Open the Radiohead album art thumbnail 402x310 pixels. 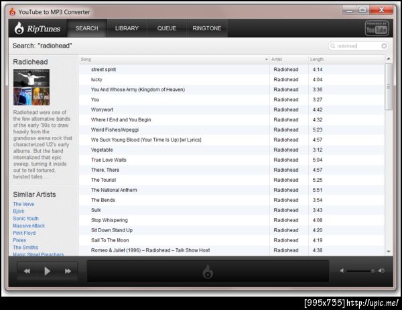[31, 87]
